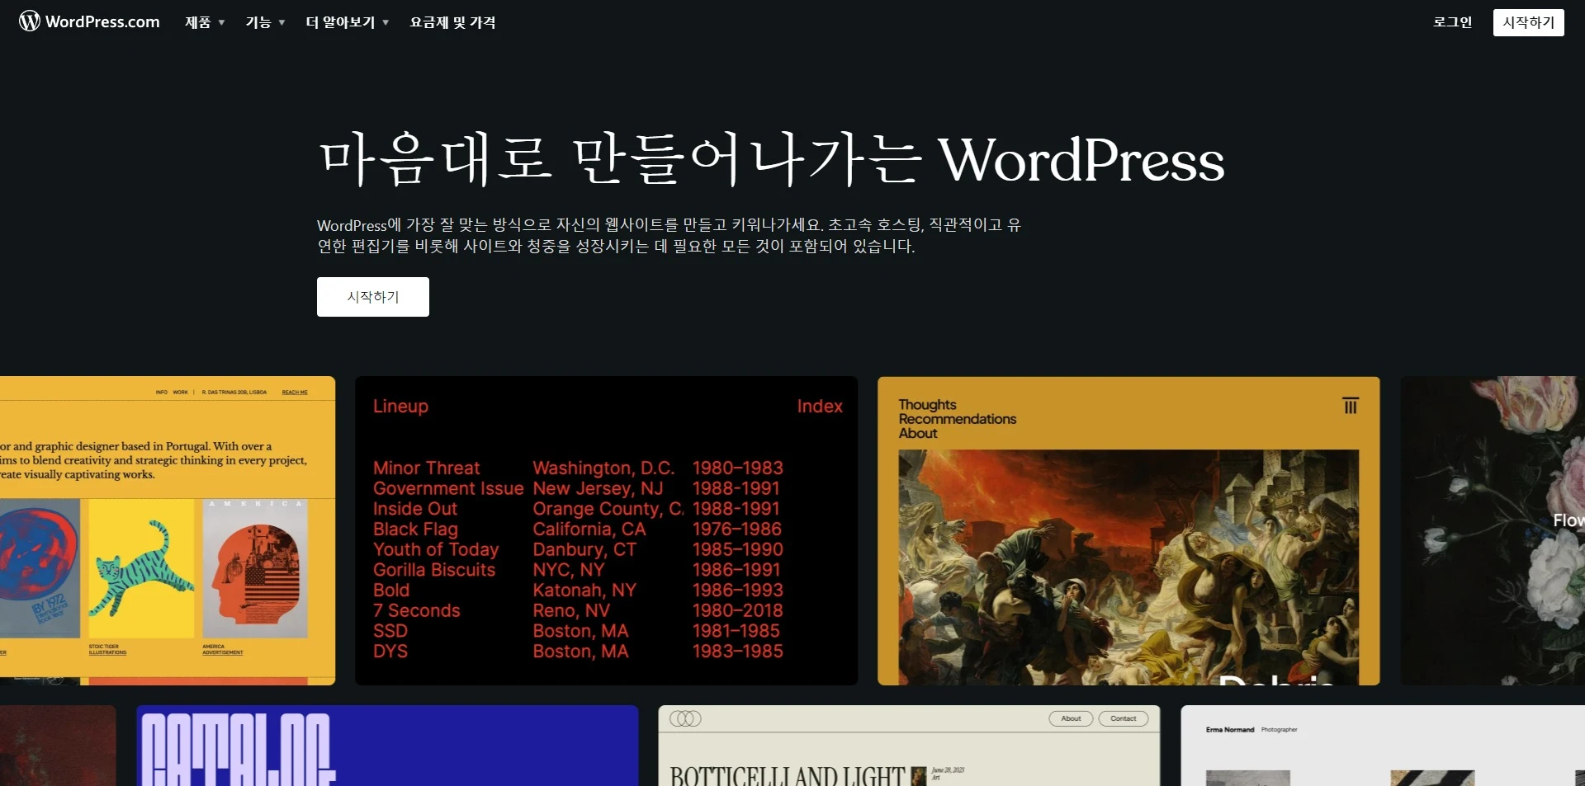Screen dimensions: 1585x786
Task: Click About below Recommendations in yellow card
Action: pyautogui.click(x=918, y=433)
